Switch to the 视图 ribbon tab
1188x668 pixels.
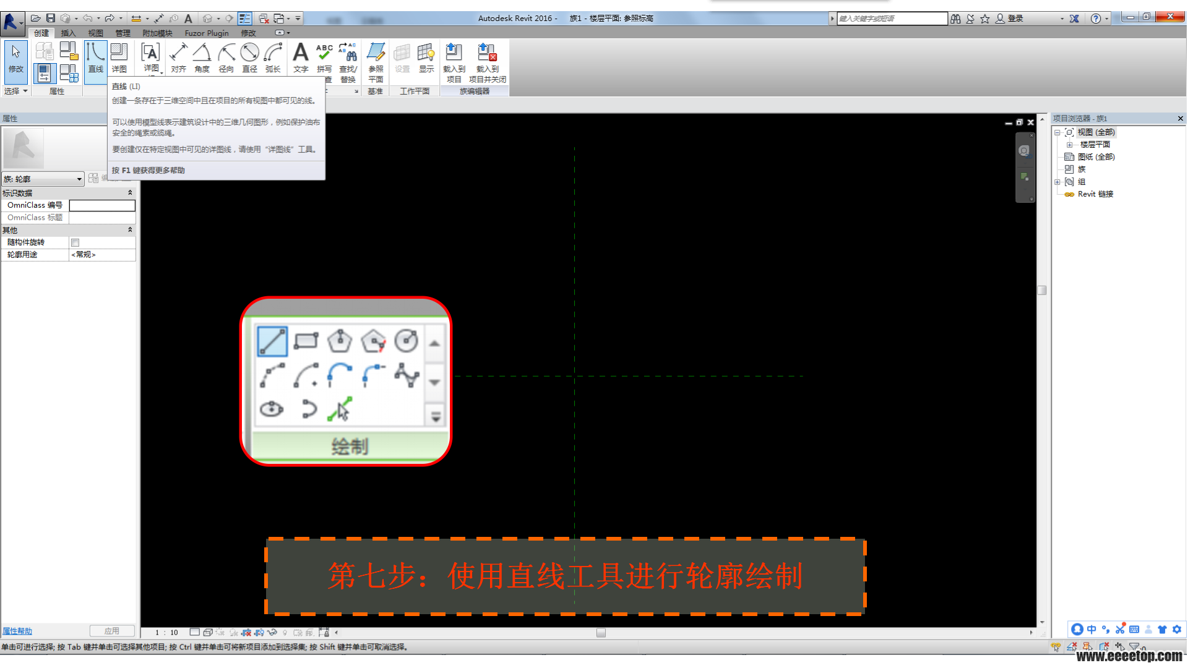tap(95, 33)
